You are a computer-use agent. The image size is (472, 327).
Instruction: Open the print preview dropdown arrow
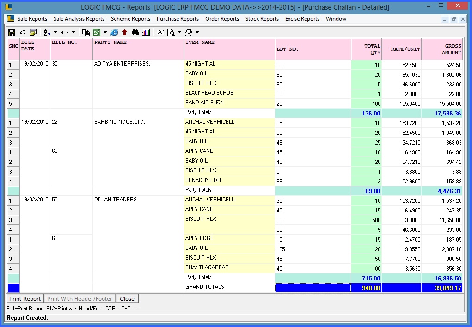pyautogui.click(x=179, y=32)
